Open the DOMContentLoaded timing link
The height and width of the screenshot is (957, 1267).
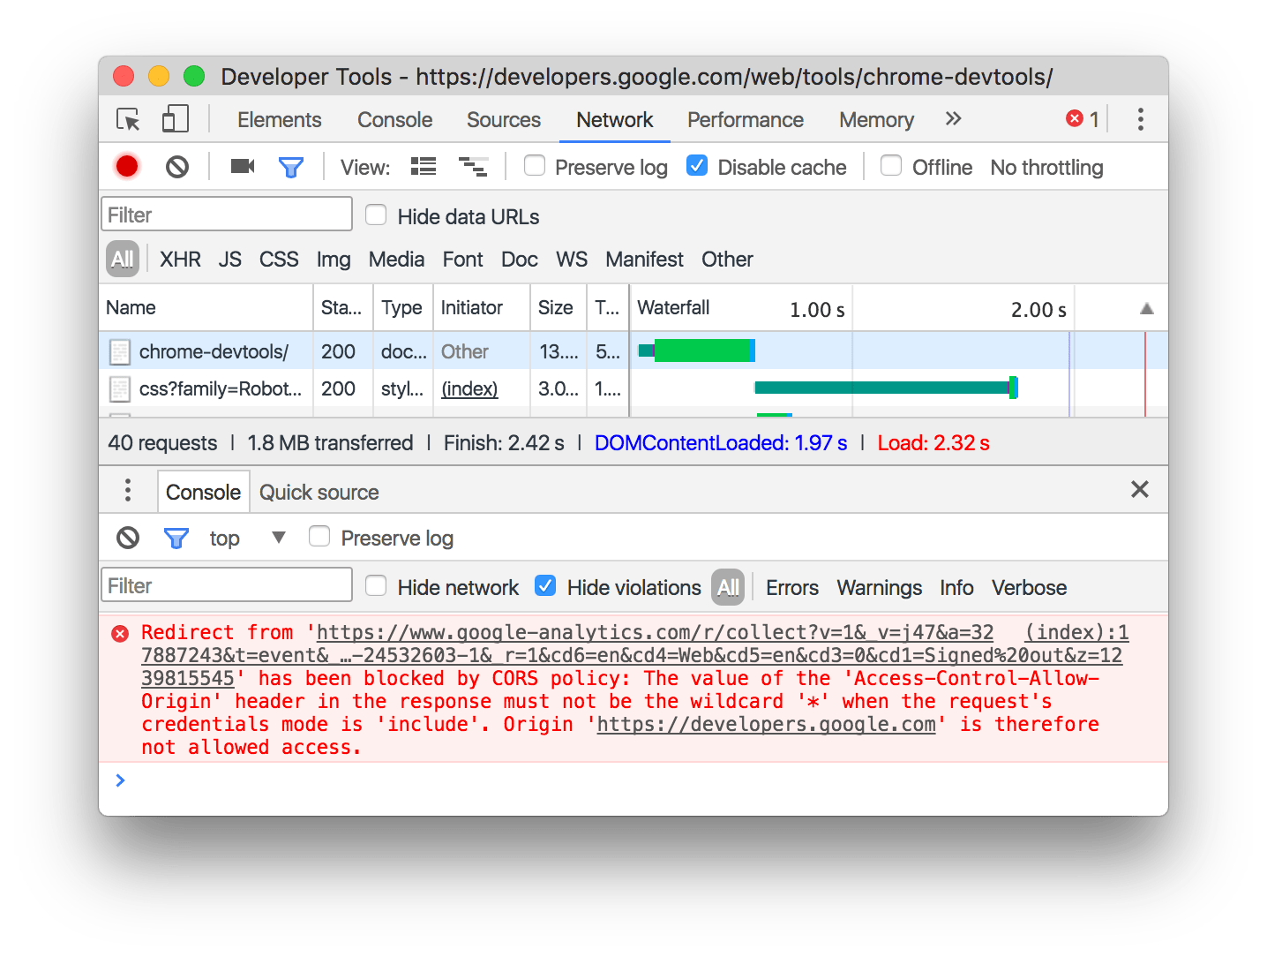(720, 442)
